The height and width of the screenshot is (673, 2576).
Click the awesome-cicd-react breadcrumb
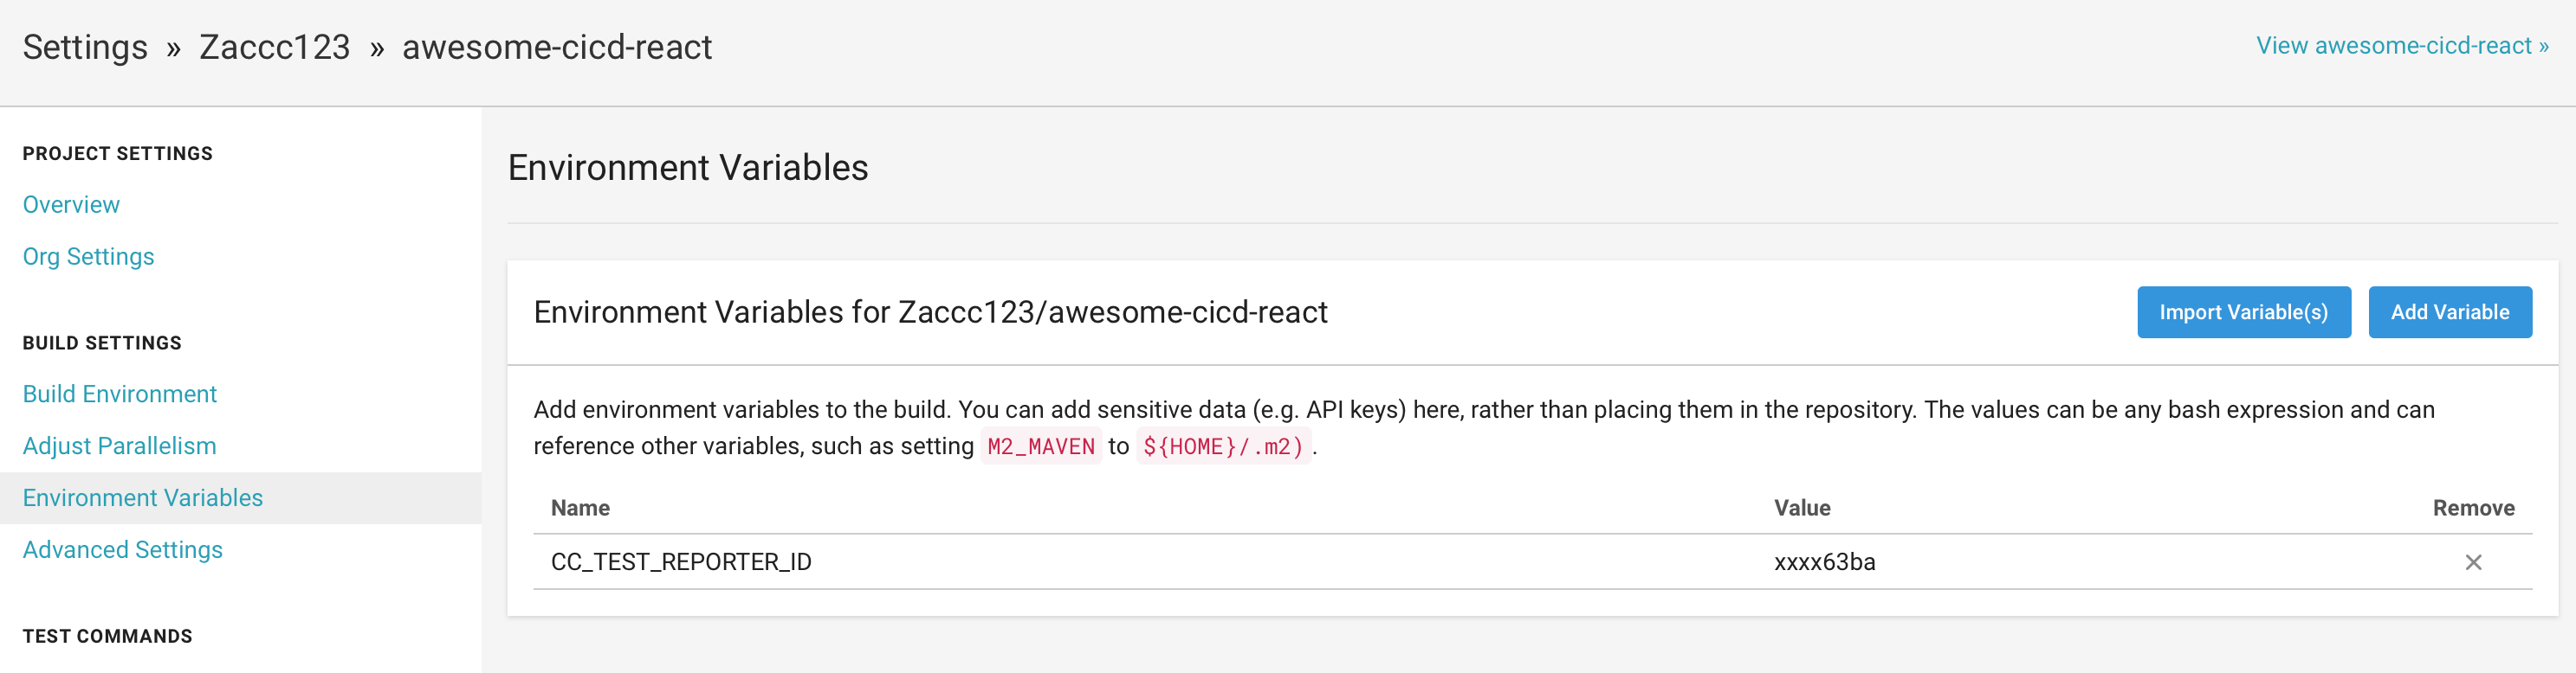pyautogui.click(x=556, y=46)
